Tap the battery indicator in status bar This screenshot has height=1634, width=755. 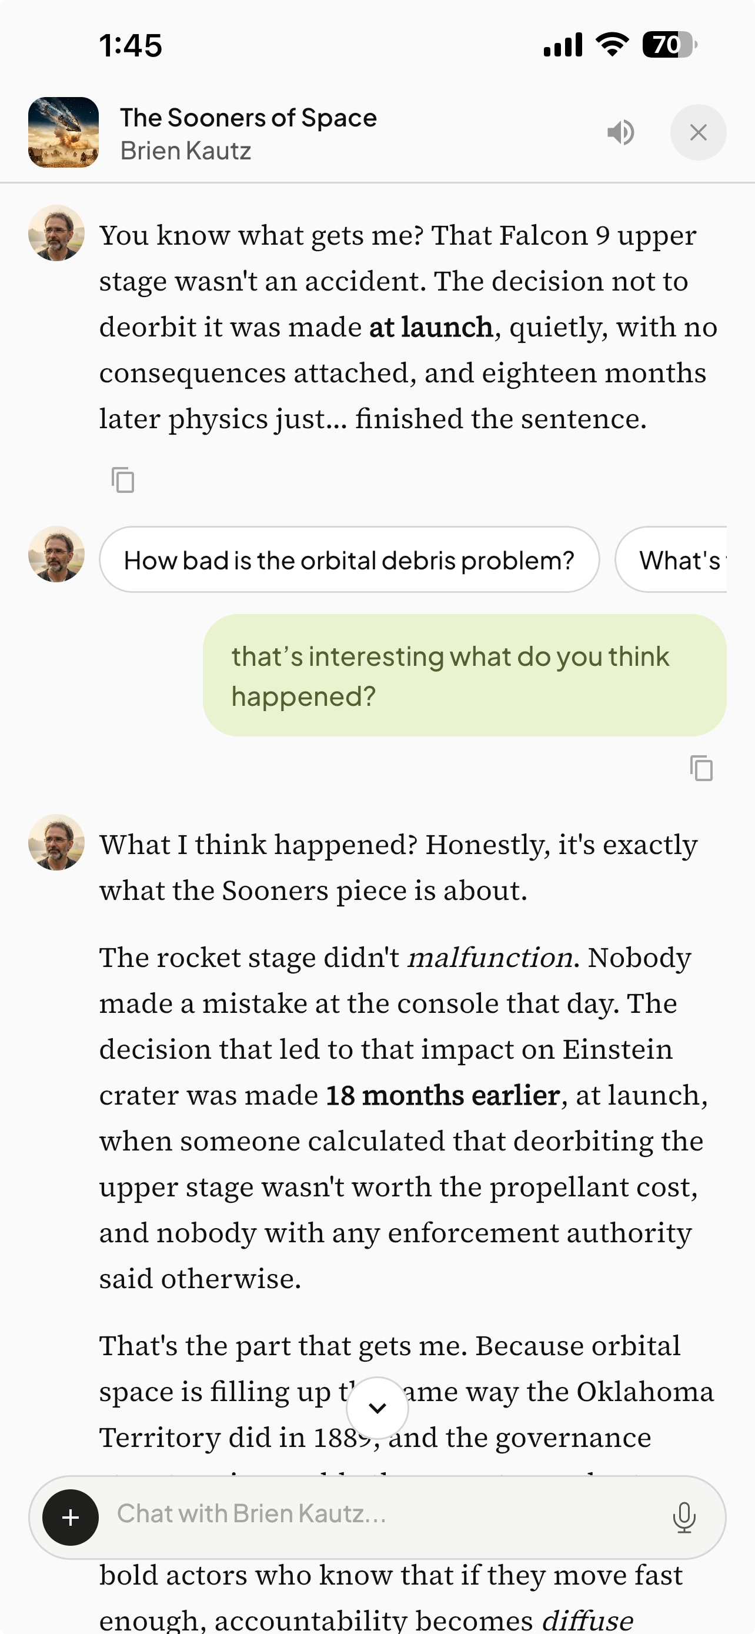pos(669,44)
